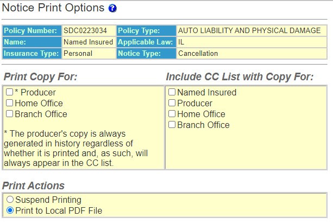The width and height of the screenshot is (333, 224).
Task: Click the Insurance Type Personal value
Action: click(78, 53)
